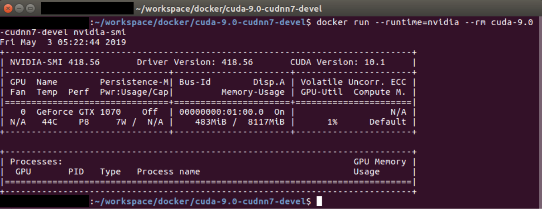Click the 'Driver Version: 418.56' text

tap(195, 62)
